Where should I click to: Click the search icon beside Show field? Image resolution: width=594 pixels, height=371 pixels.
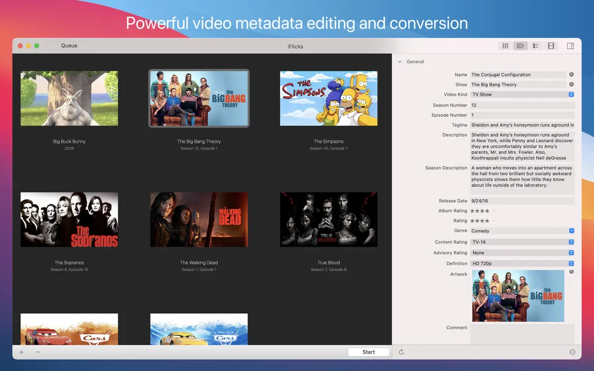pos(571,84)
